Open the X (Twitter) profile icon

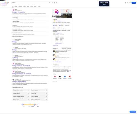coord(60,76)
